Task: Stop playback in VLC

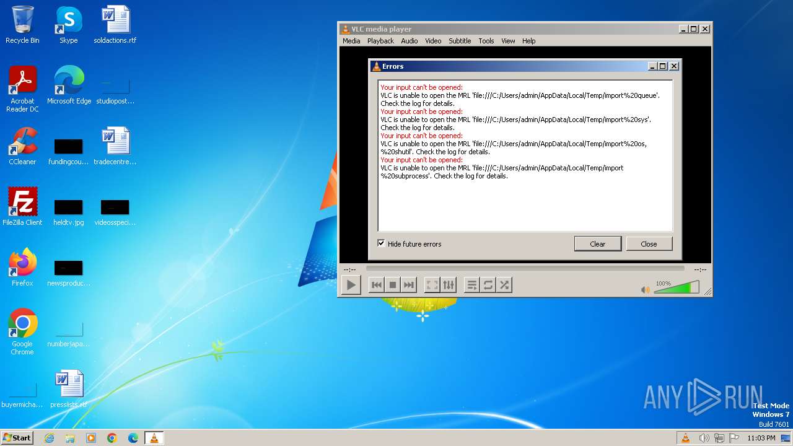Action: click(392, 285)
